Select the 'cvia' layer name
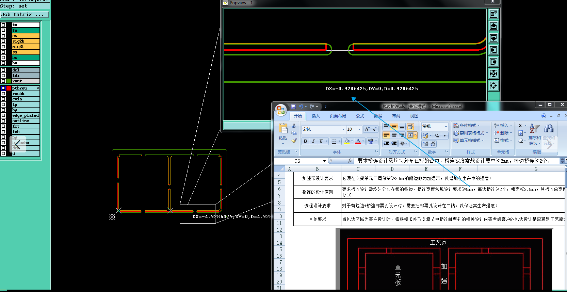This screenshot has width=567, height=292. [x=26, y=99]
